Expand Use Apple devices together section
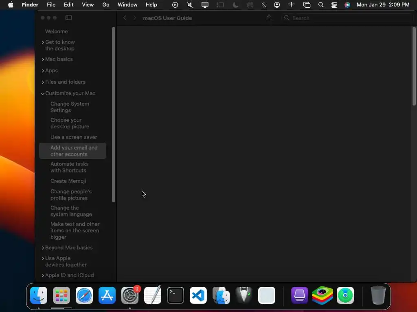 point(43,258)
